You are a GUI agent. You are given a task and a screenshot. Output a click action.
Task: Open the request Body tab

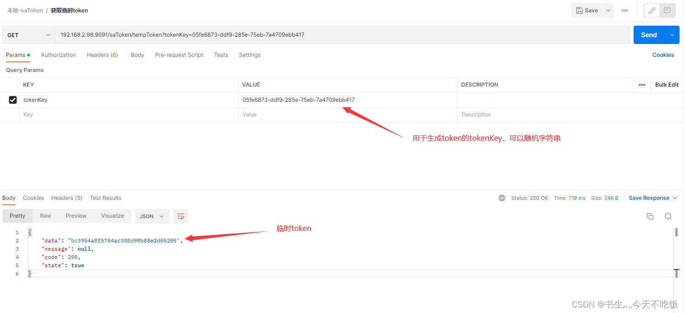137,55
